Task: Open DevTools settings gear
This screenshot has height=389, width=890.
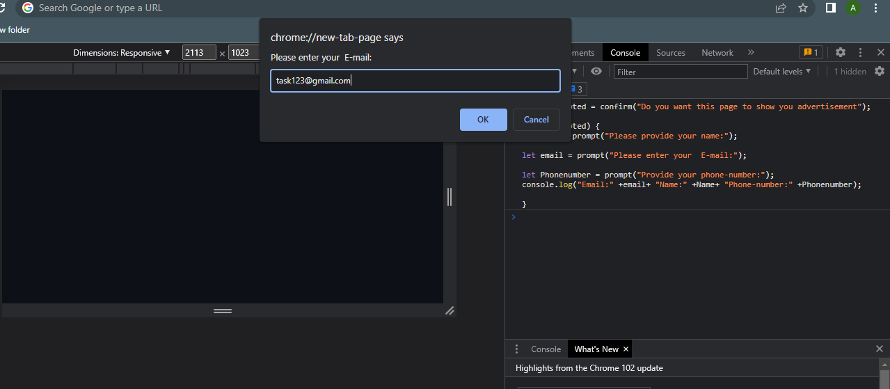Action: (x=841, y=53)
